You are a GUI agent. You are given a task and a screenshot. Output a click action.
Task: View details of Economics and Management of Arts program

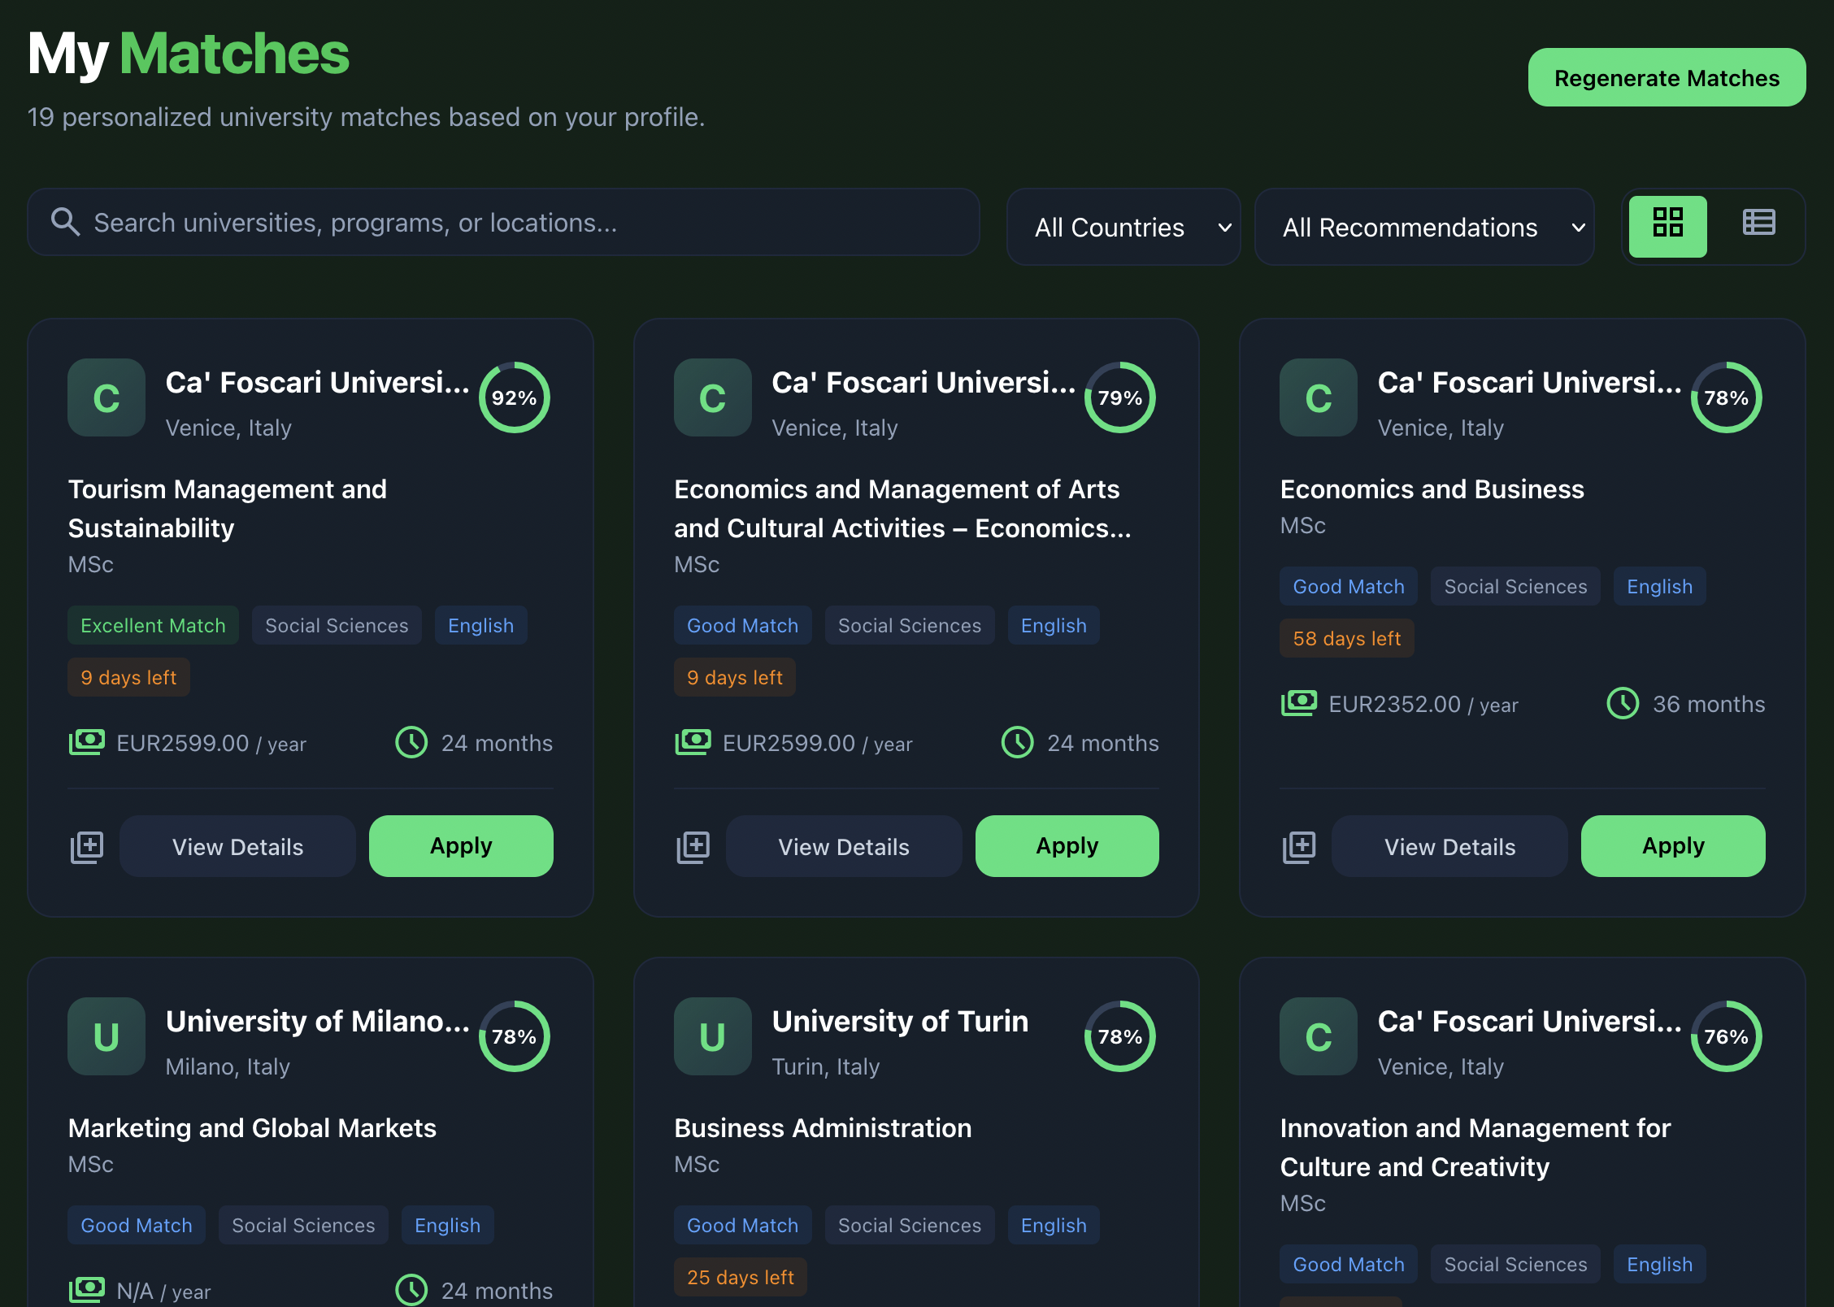[x=844, y=846]
